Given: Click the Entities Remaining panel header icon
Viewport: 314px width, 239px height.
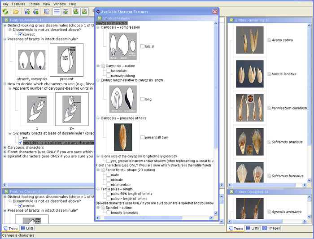Looking at the screenshot, I should point(231,20).
